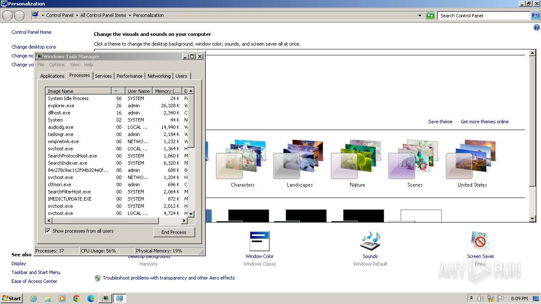
Task: Click the search magnifier icon
Action: (x=536, y=16)
